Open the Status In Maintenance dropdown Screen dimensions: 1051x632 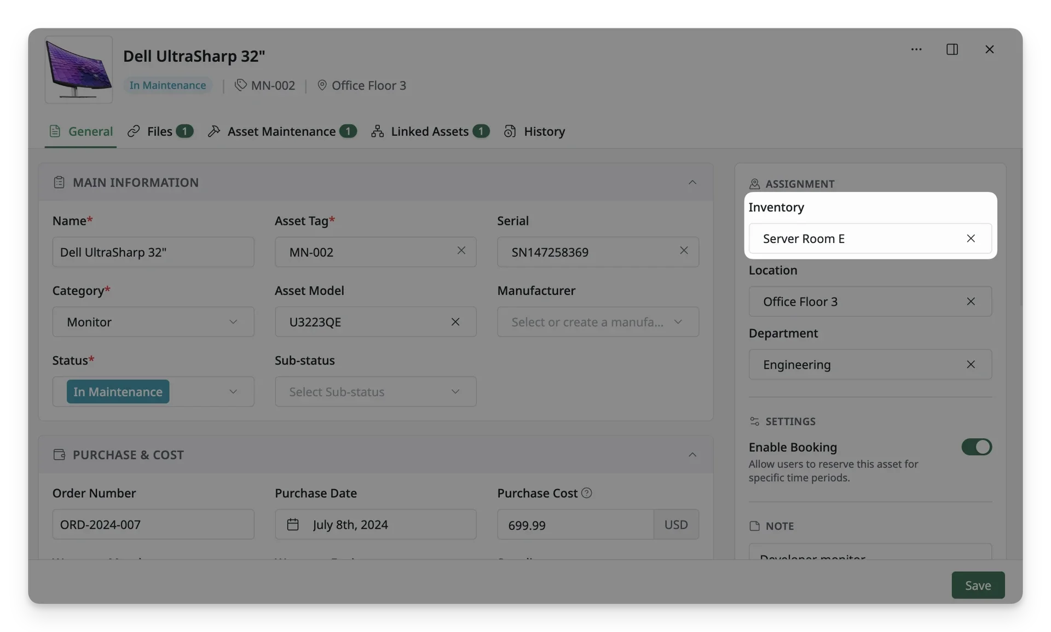153,392
